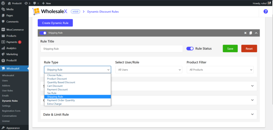Open the Dynamic Rules submenu item
Screen dimensions: 273x130
click(x=10, y=101)
